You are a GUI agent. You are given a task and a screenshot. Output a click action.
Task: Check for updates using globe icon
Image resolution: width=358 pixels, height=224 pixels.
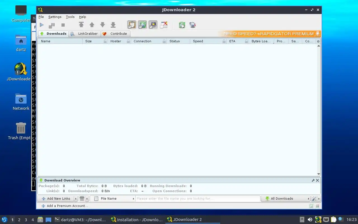[192, 25]
